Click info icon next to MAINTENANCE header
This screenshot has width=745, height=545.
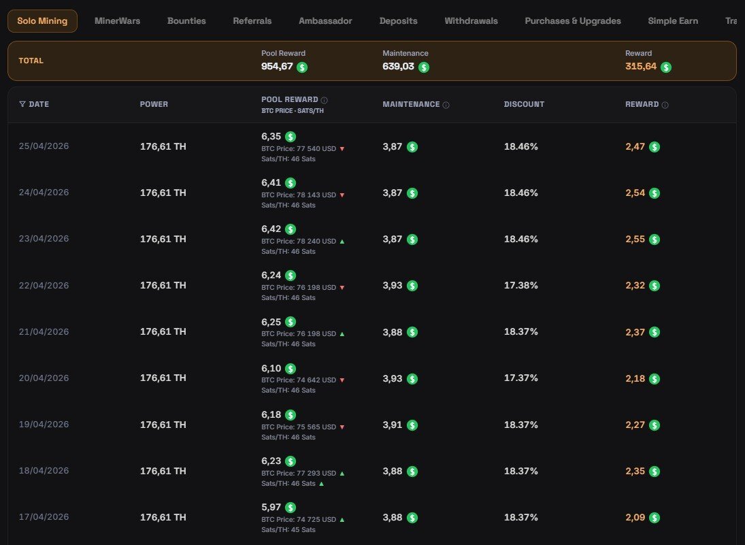(x=446, y=105)
